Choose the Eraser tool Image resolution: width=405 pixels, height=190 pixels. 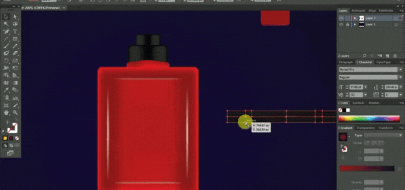pyautogui.click(x=15, y=54)
